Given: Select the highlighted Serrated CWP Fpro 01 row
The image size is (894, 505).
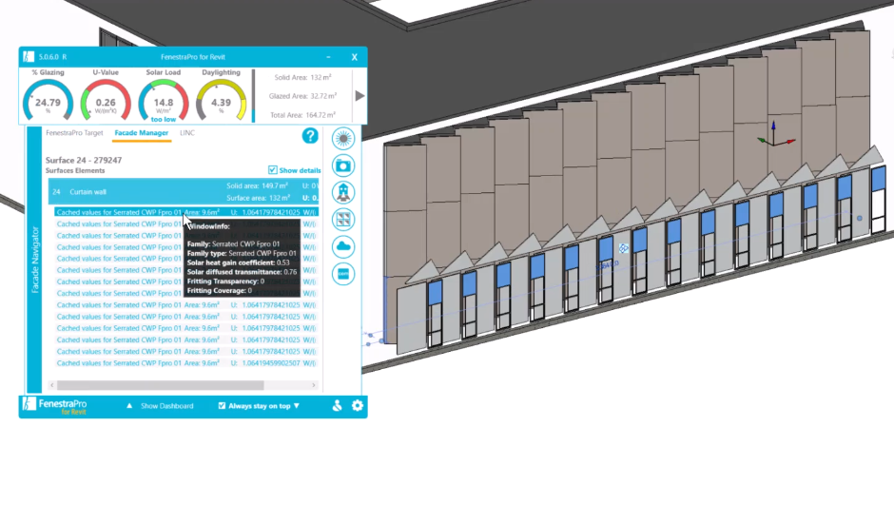Looking at the screenshot, I should (186, 212).
